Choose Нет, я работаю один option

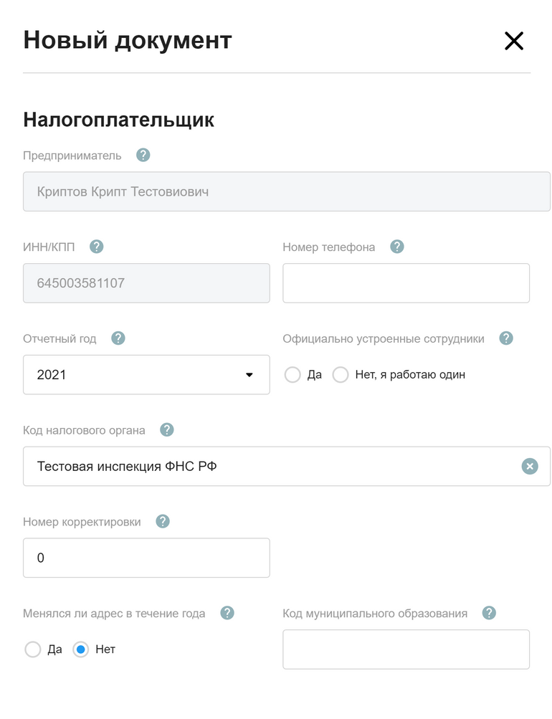click(x=341, y=375)
